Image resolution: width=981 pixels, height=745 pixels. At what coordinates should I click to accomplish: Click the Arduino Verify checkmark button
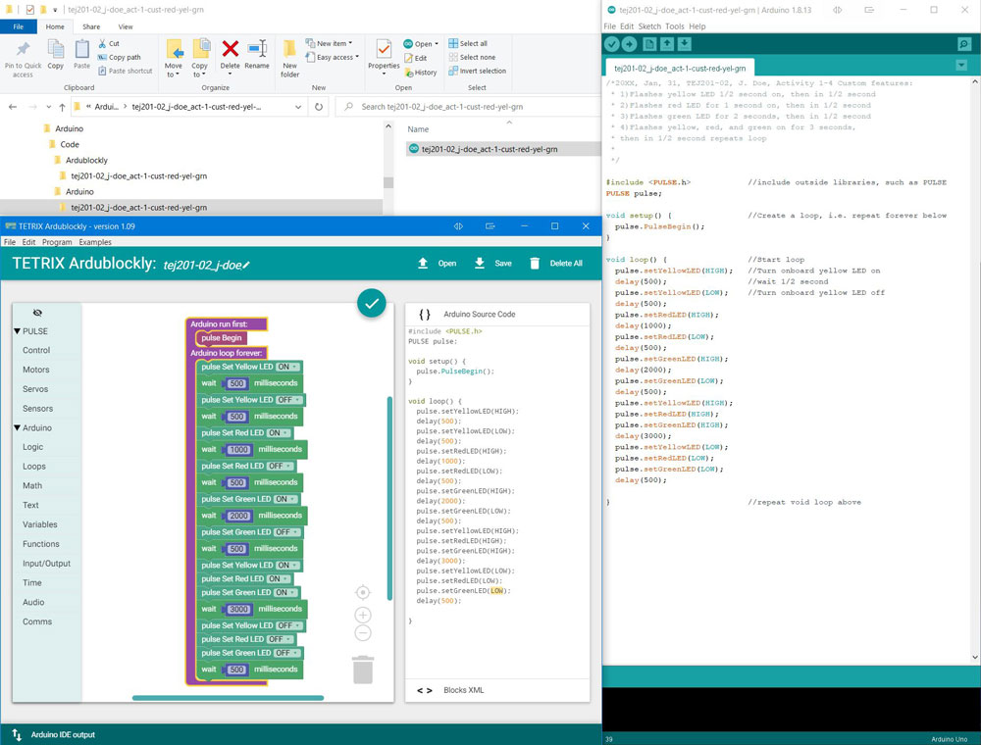tap(612, 44)
